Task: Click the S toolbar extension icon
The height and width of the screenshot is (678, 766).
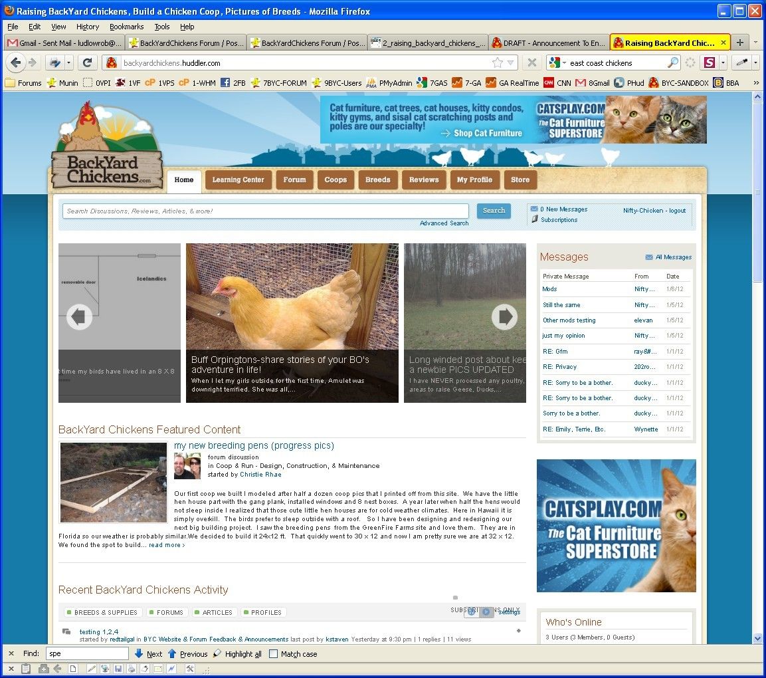Action: tap(710, 62)
